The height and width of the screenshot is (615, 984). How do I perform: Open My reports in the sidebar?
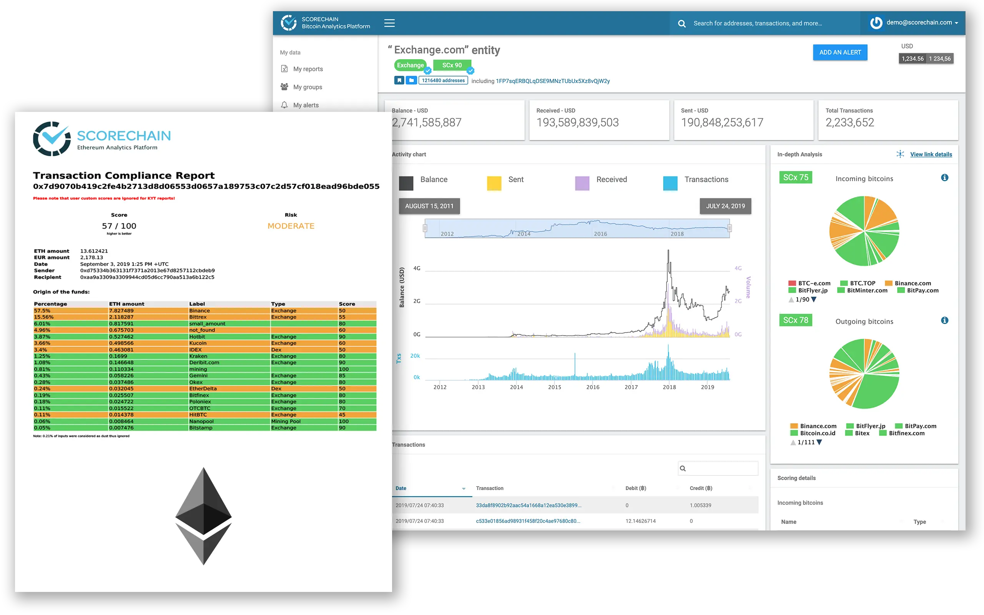coord(308,69)
